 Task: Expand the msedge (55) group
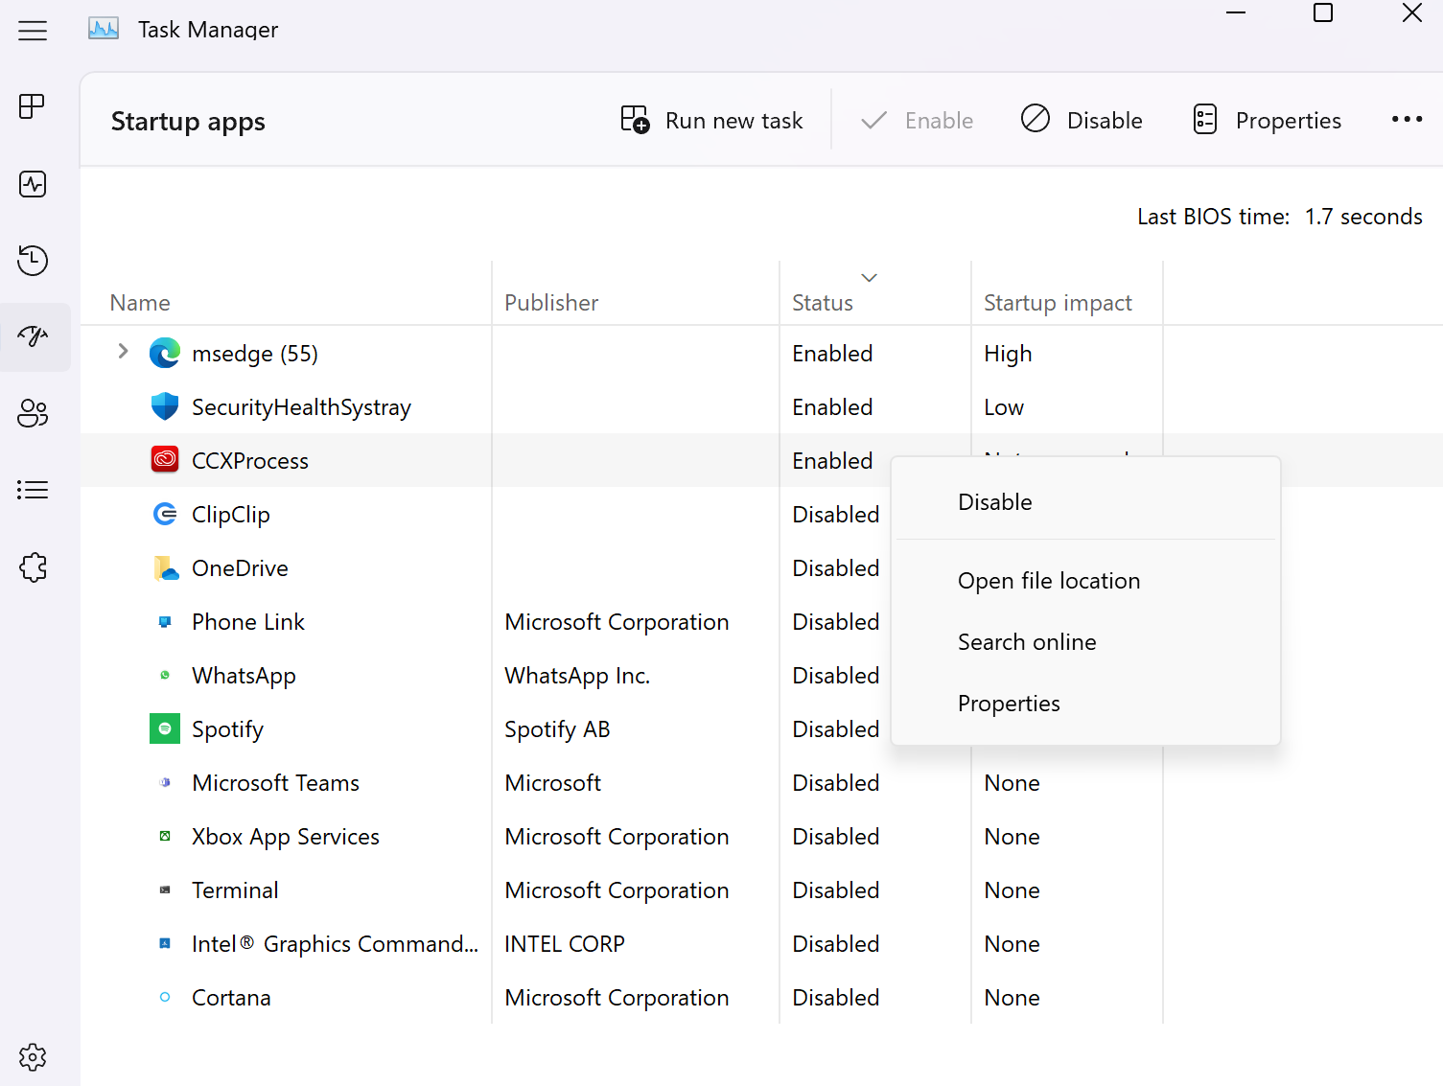[123, 352]
